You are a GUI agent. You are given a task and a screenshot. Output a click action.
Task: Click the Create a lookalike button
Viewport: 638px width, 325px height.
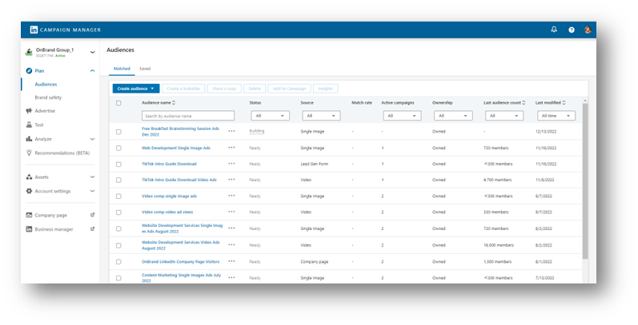coord(183,89)
